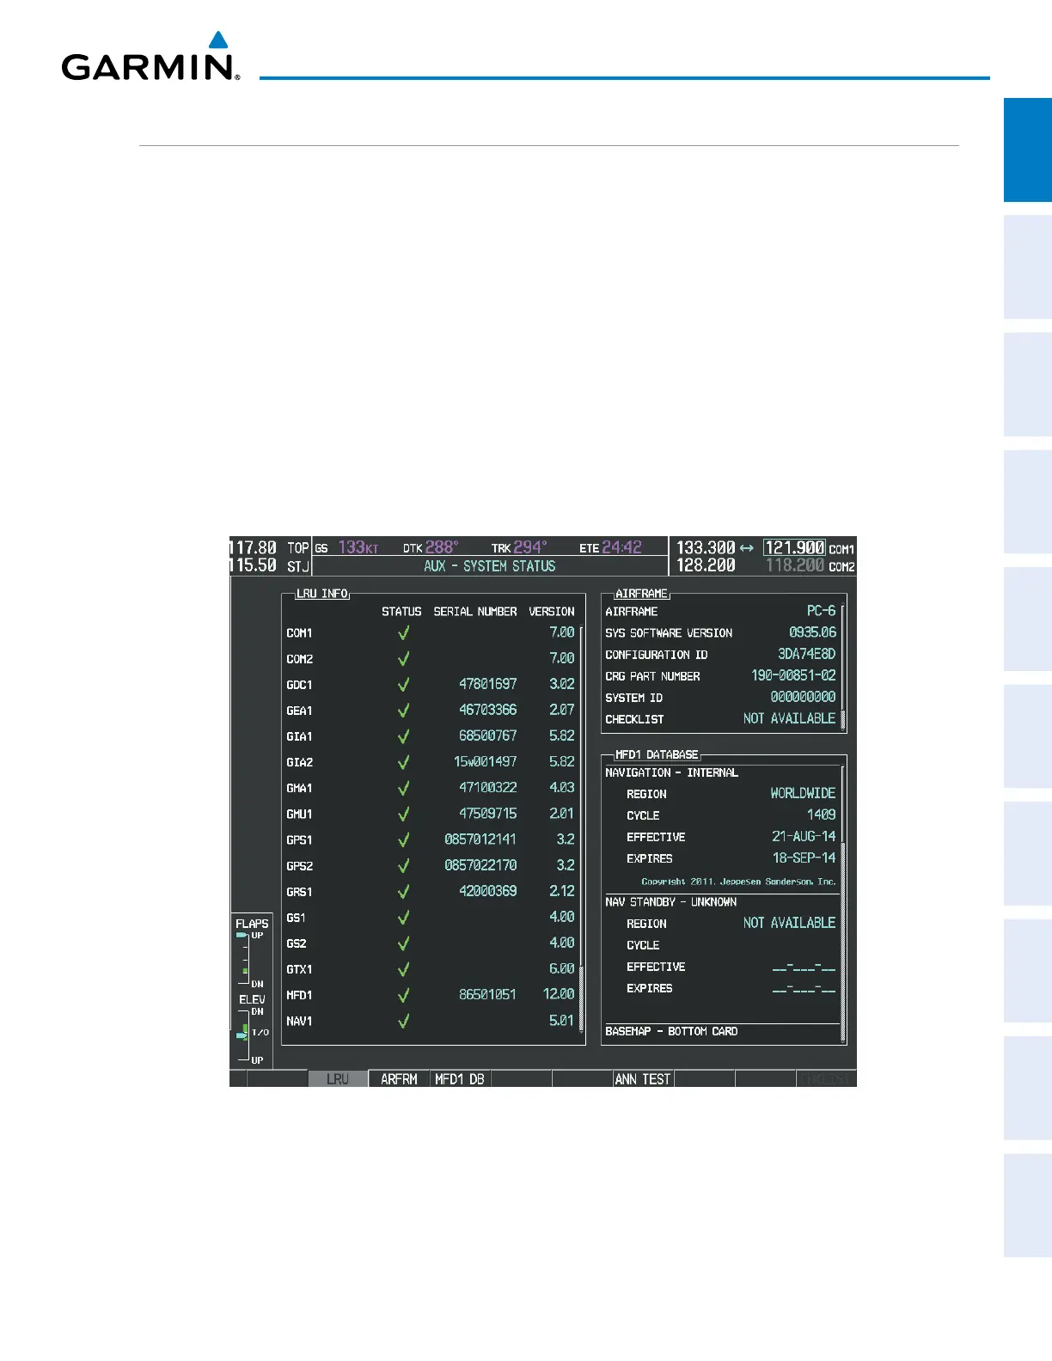Click GIA2 serial number 15w001497

tap(486, 761)
